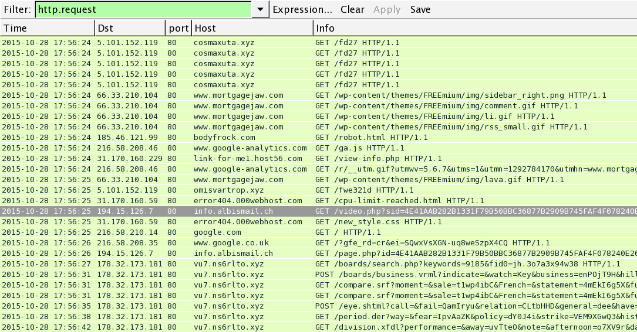Save the current filter

click(420, 9)
